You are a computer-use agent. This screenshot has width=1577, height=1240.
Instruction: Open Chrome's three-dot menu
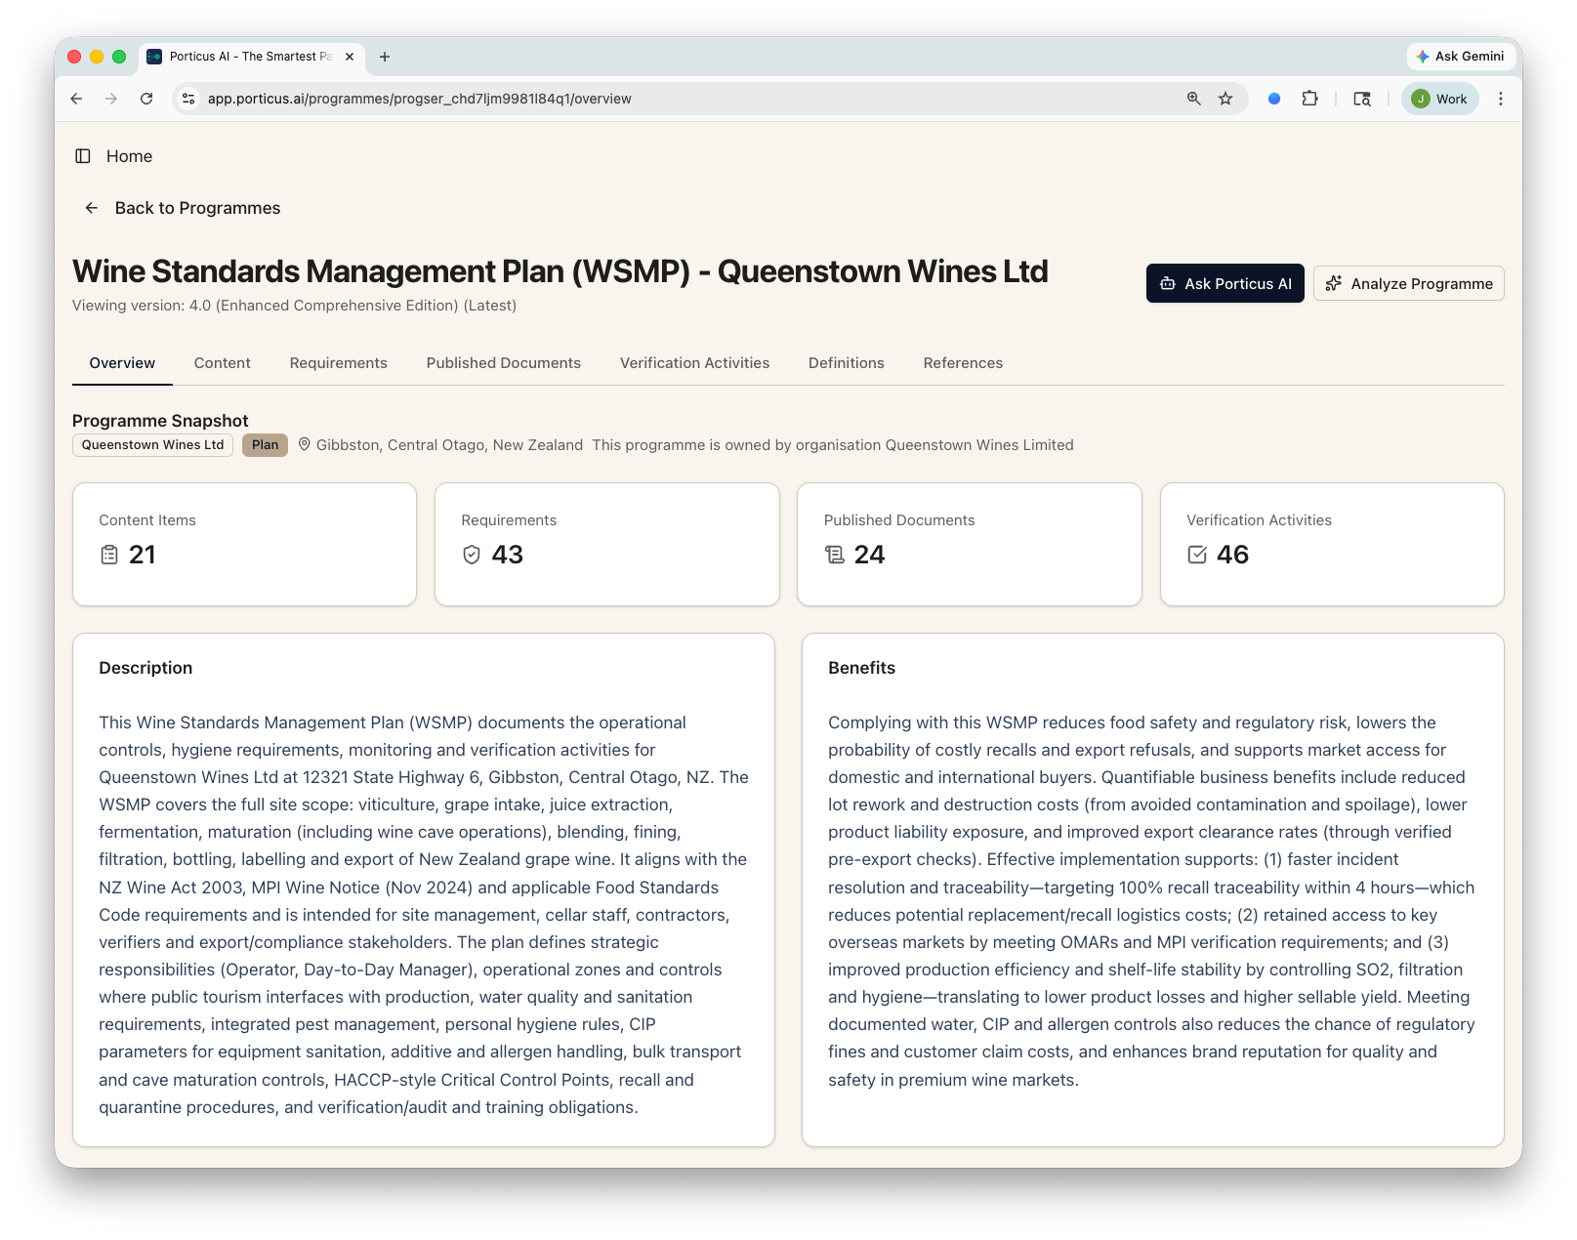click(1501, 99)
